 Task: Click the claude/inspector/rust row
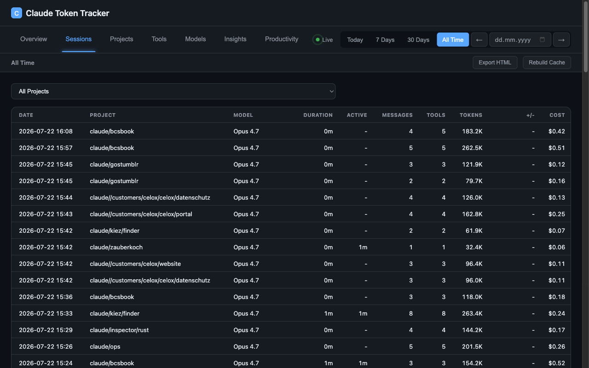[291, 330]
